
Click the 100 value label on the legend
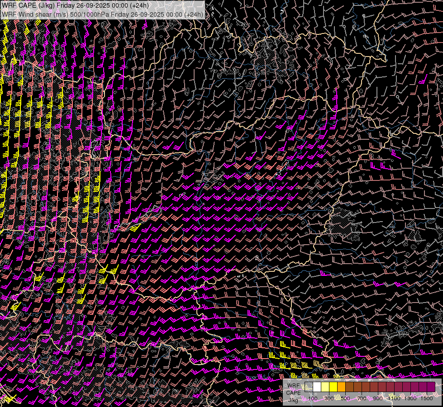click(313, 398)
